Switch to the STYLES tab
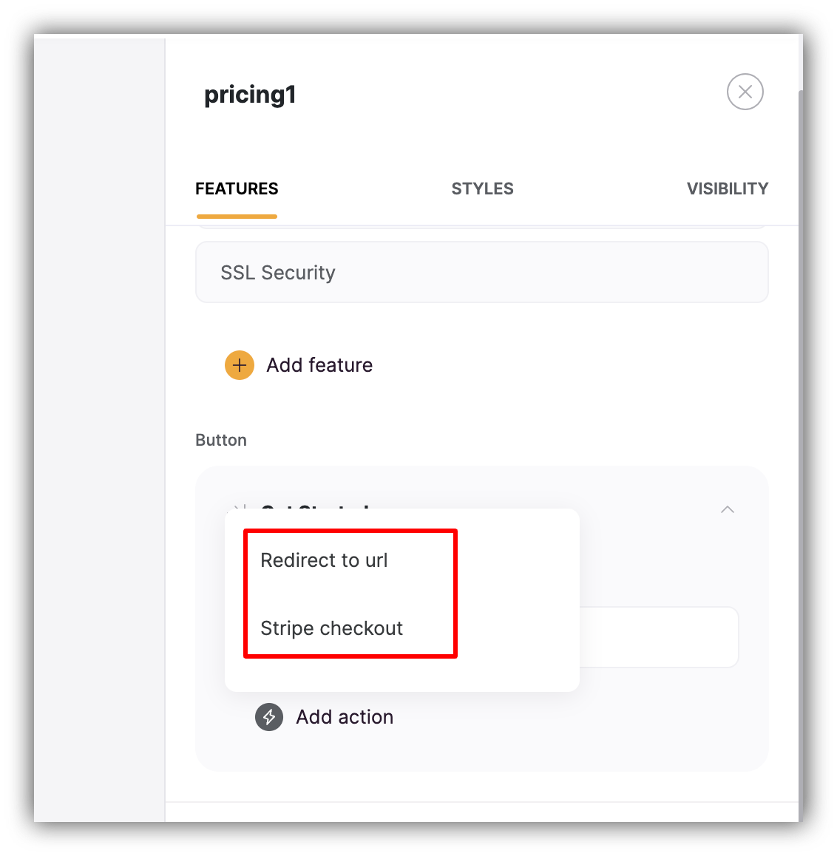 482,188
